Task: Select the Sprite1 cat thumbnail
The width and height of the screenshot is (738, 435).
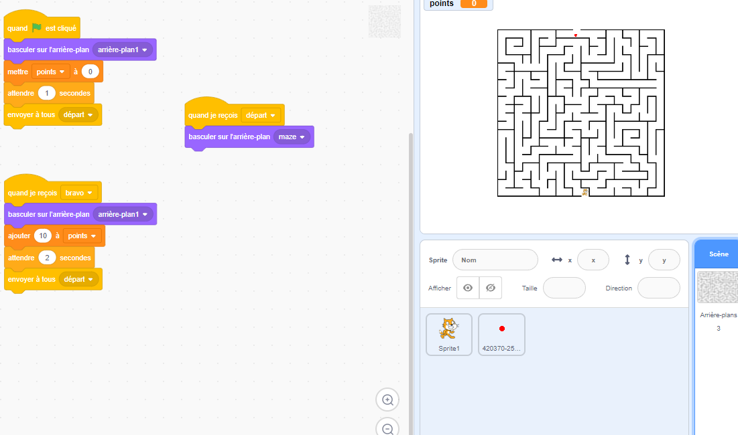Action: pyautogui.click(x=449, y=335)
